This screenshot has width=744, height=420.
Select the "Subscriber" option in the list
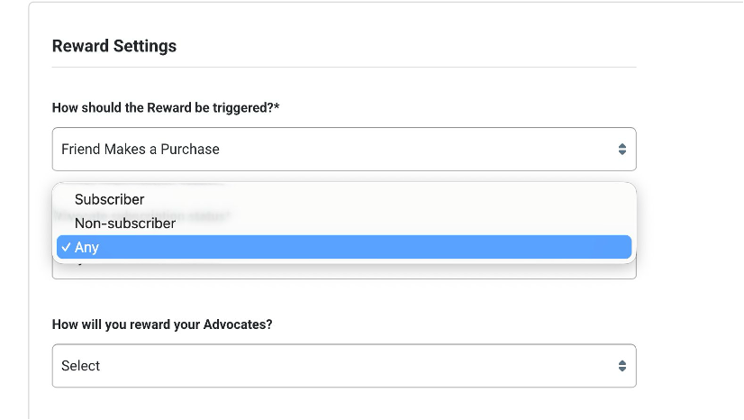point(109,199)
